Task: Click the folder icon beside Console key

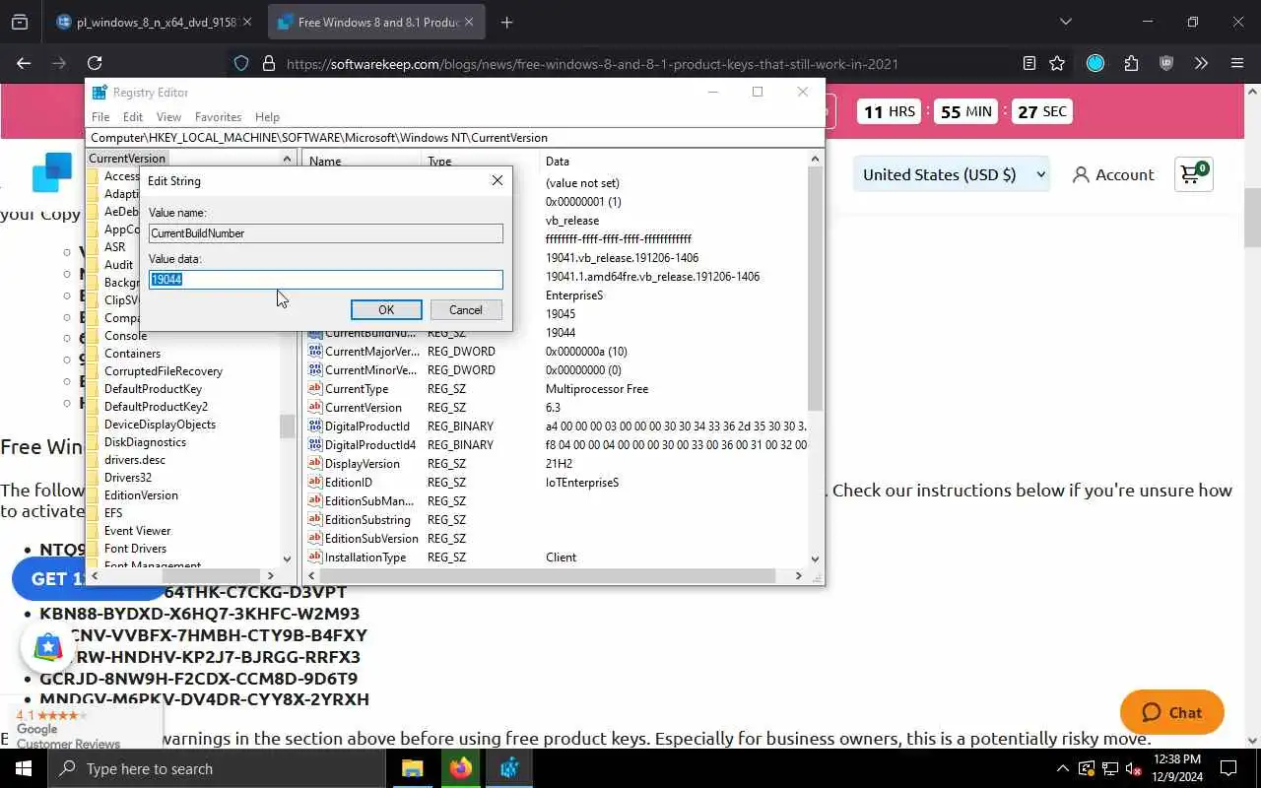Action: tap(94, 336)
